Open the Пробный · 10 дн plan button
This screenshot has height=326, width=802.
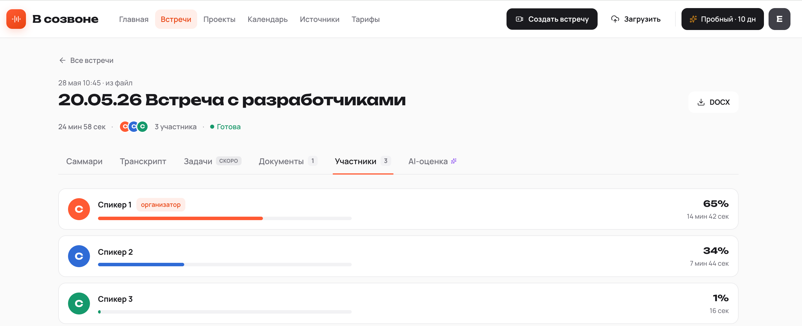[722, 19]
